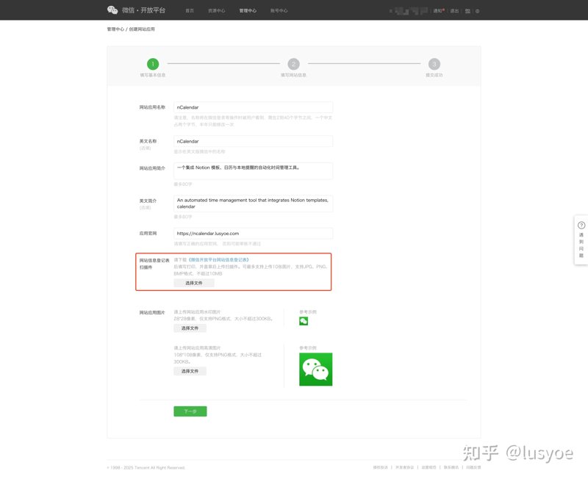Open 通知 notifications in header
The height and width of the screenshot is (479, 588).
438,11
